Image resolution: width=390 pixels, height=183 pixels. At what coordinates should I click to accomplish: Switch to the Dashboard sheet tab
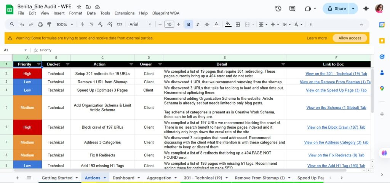[123, 178]
